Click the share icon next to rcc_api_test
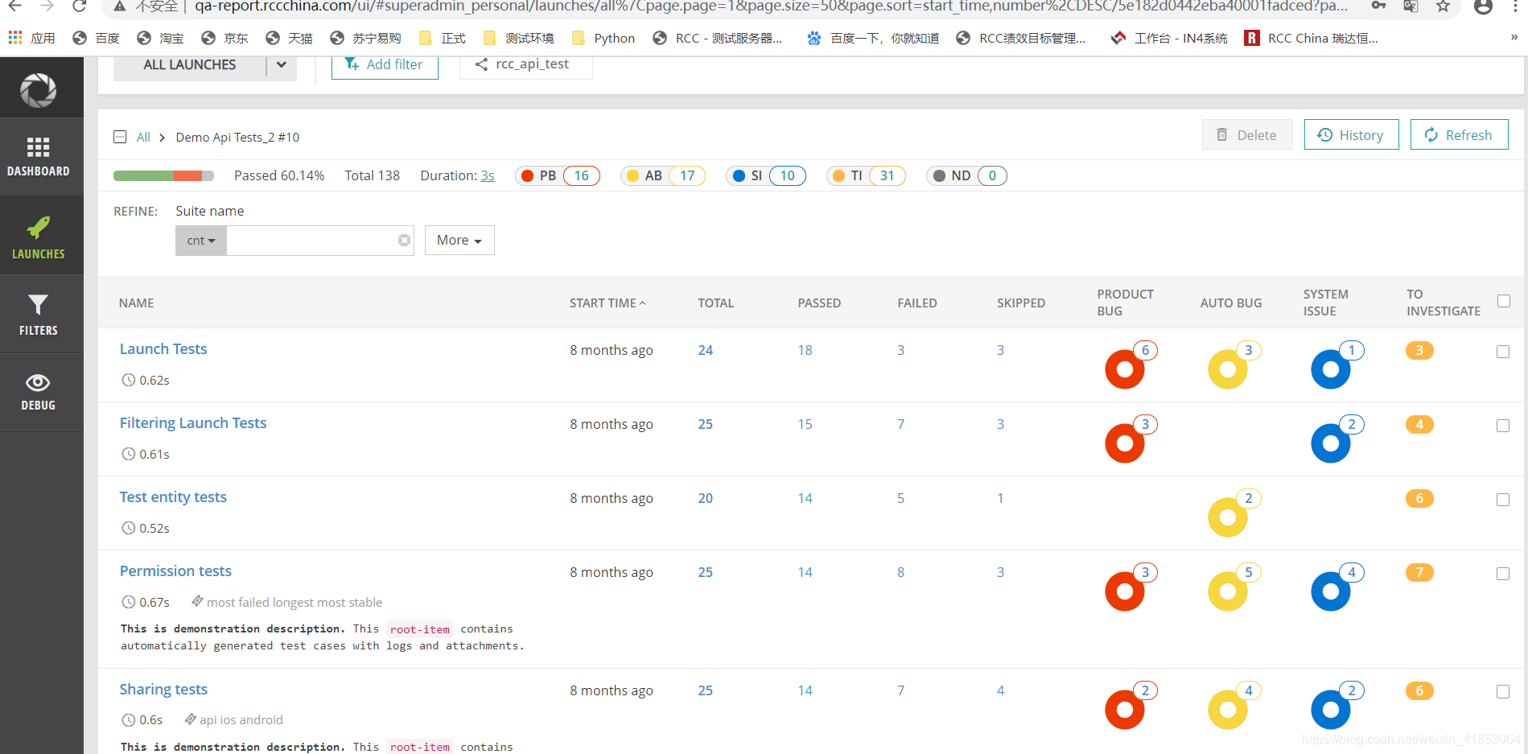 coord(481,64)
